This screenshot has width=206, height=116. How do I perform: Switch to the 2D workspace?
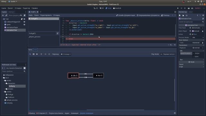pyautogui.click(x=96, y=8)
